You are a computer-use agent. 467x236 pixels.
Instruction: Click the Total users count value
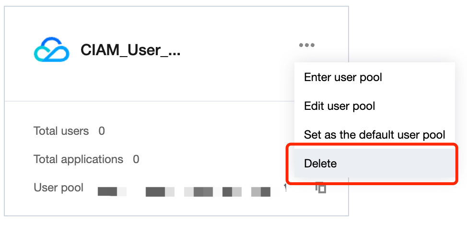click(x=102, y=131)
